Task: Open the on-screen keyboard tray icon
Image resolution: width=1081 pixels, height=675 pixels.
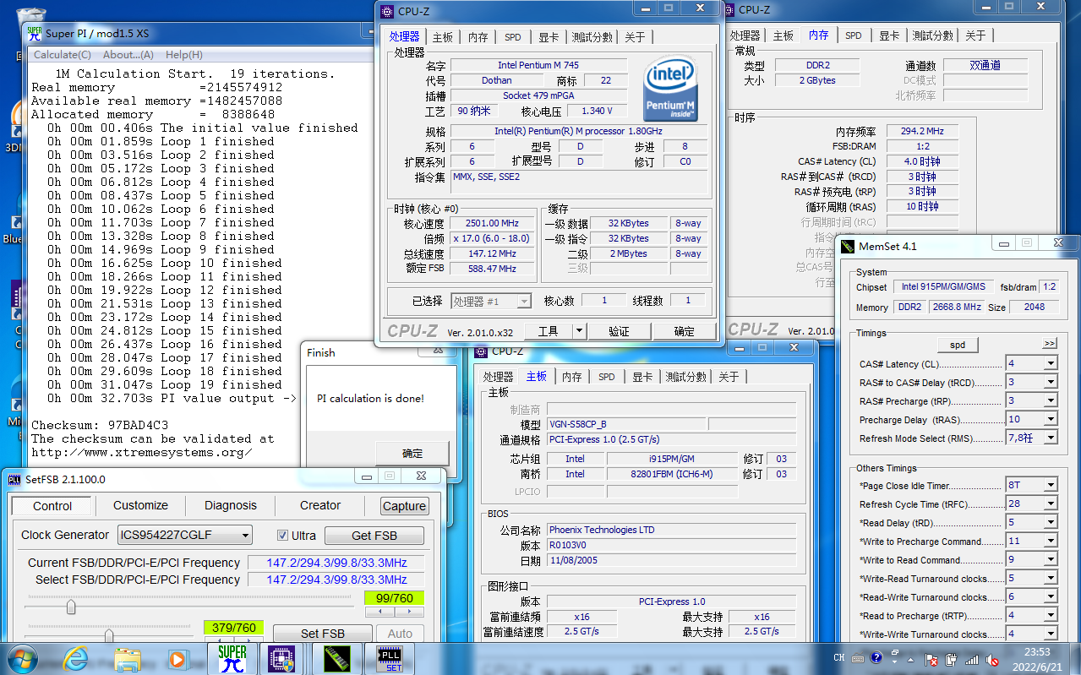Action: 856,658
